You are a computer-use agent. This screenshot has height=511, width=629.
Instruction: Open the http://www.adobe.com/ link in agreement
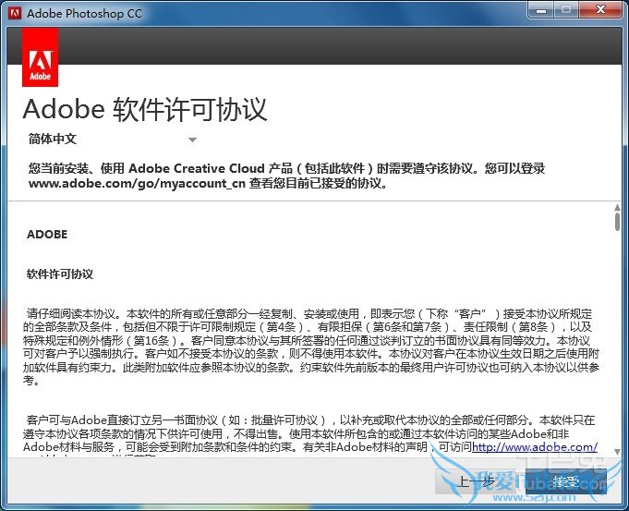pos(535,446)
